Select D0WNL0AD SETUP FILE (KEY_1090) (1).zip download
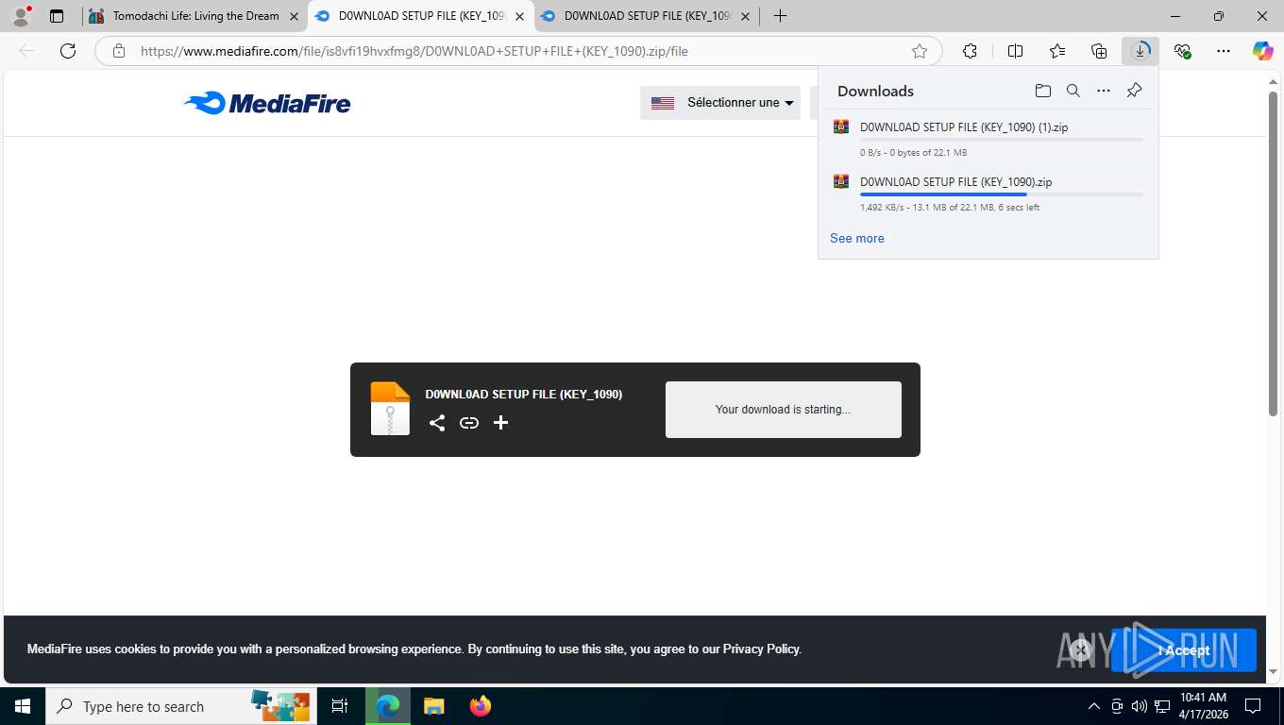The height and width of the screenshot is (725, 1284). (x=988, y=139)
